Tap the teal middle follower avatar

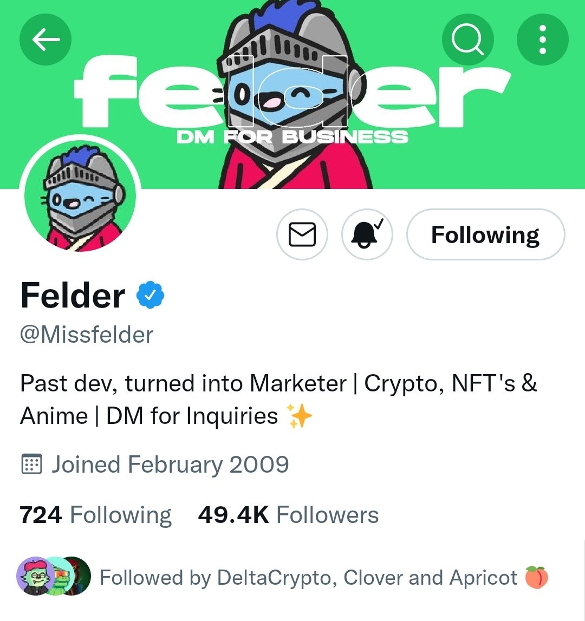pos(60,576)
